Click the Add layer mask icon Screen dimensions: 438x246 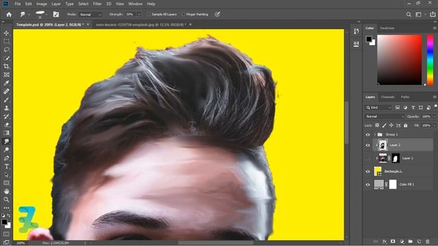pyautogui.click(x=393, y=241)
